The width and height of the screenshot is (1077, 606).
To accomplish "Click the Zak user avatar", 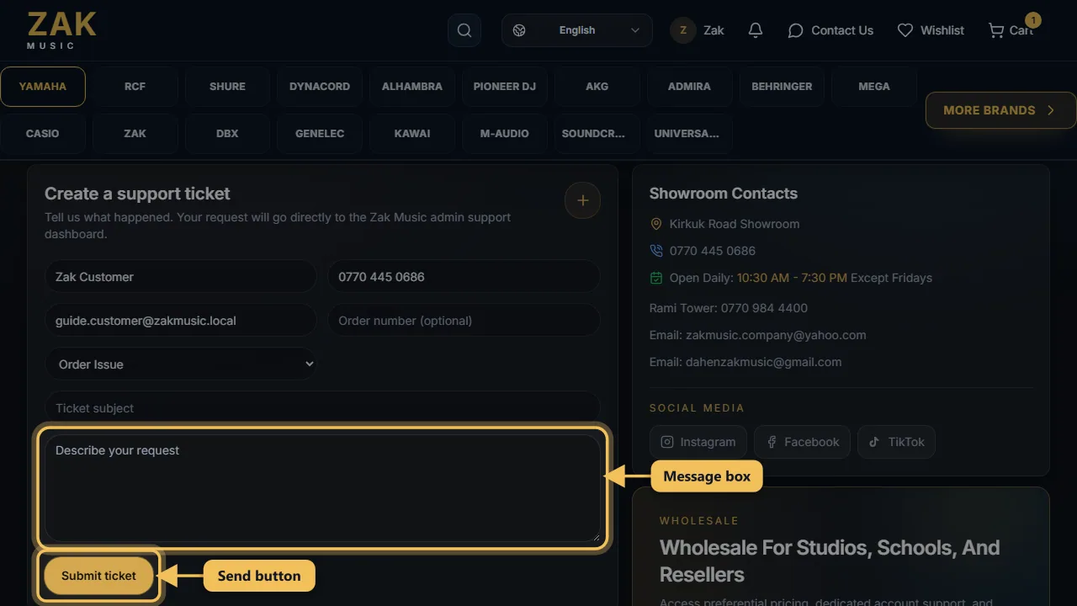I will tap(683, 30).
